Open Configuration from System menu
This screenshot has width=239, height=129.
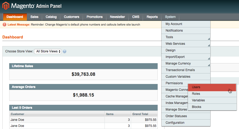tap(186, 123)
